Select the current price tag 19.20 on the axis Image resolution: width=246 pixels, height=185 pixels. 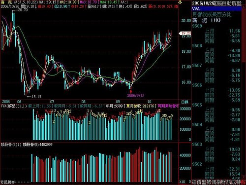coord(185,33)
